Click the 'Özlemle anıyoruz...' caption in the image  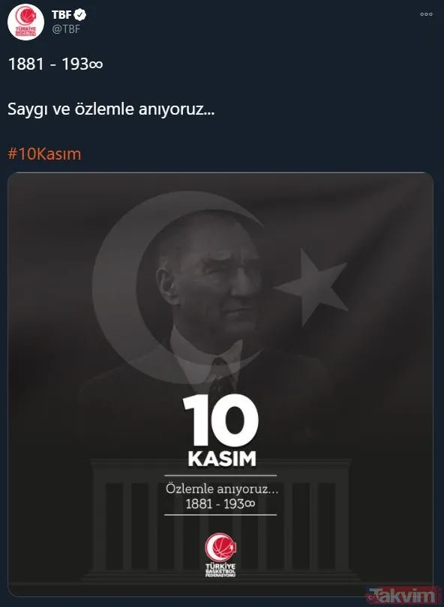pyautogui.click(x=221, y=489)
